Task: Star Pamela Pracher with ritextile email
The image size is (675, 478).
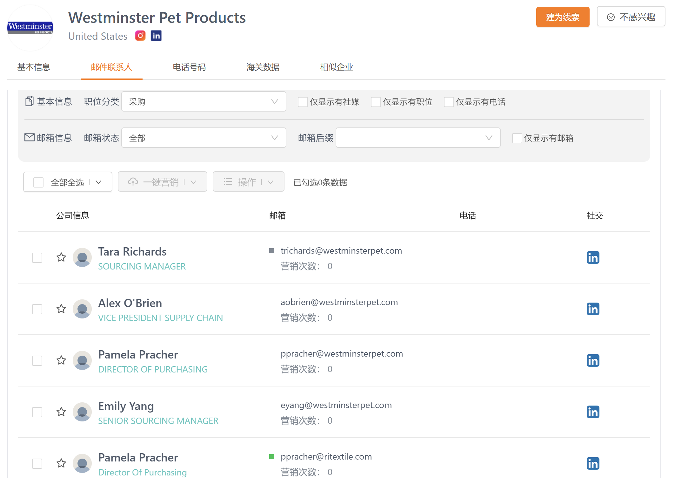Action: tap(61, 463)
